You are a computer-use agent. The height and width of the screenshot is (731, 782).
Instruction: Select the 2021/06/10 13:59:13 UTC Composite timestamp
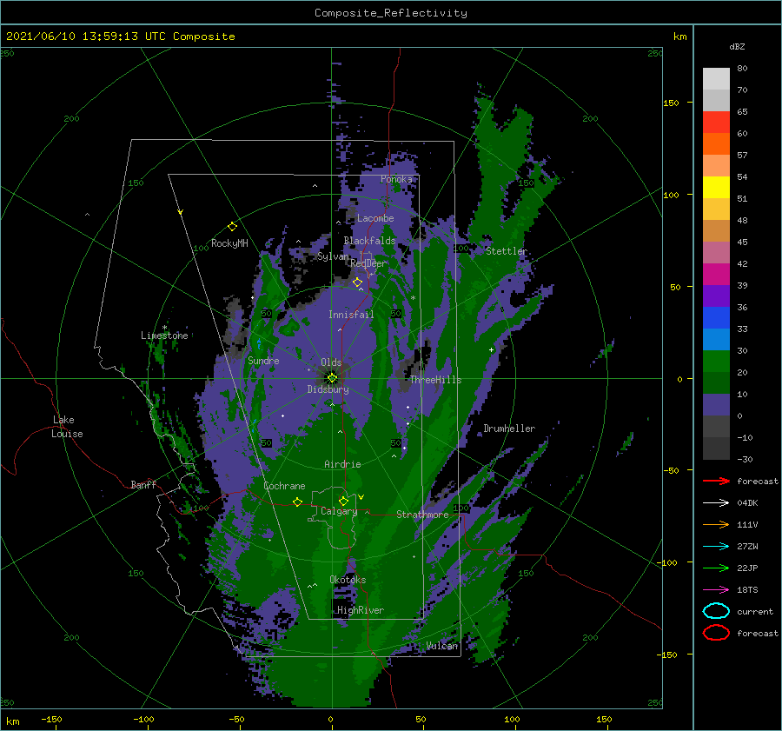click(120, 37)
